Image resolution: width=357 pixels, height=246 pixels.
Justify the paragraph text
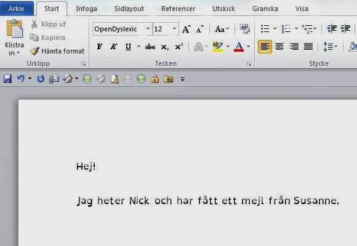point(308,47)
